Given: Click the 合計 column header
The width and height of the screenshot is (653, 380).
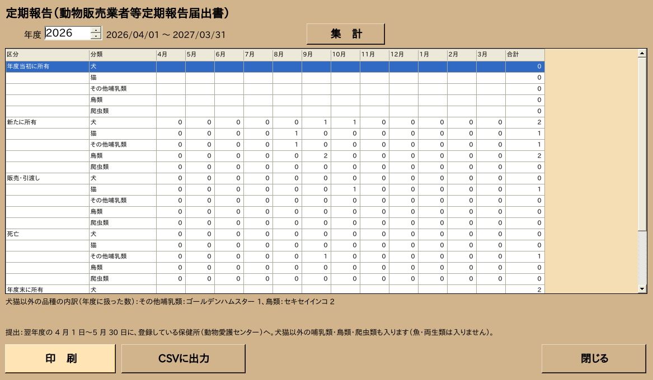Looking at the screenshot, I should (x=525, y=54).
